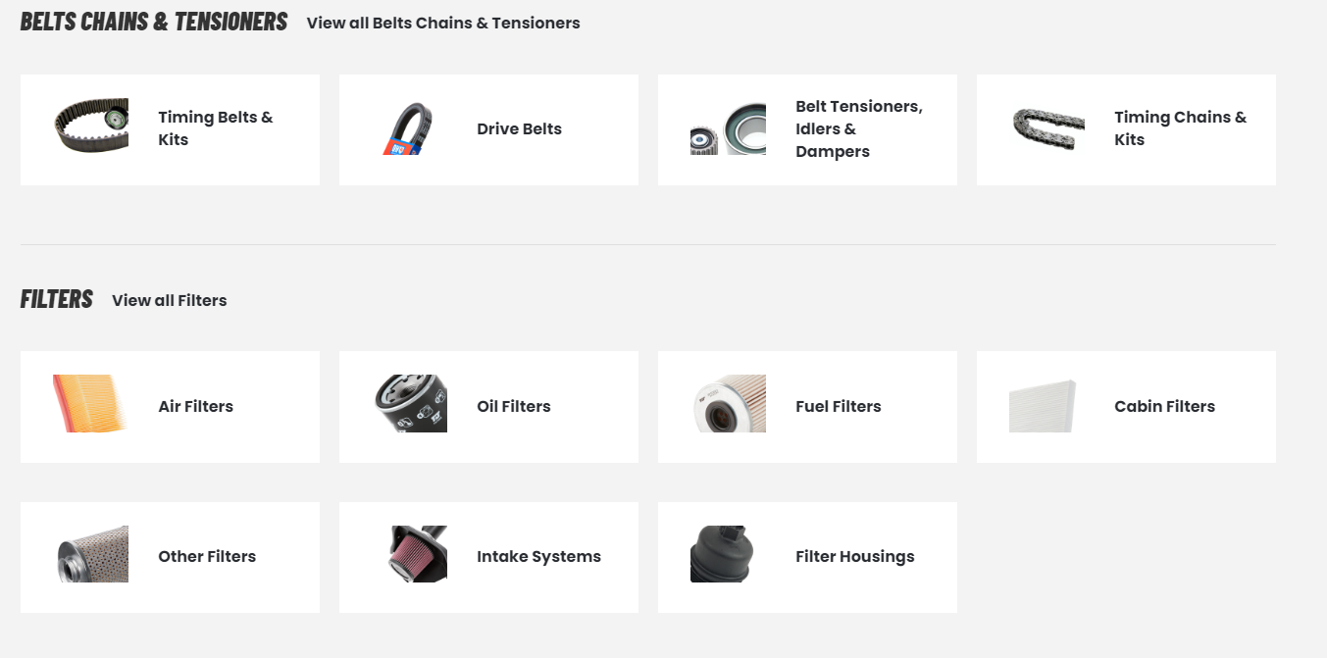Click the belt tensioner bearing image
This screenshot has width=1327, height=658.
(728, 128)
